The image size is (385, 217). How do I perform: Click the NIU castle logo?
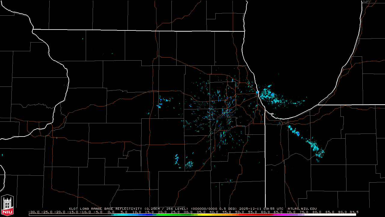[8, 205]
